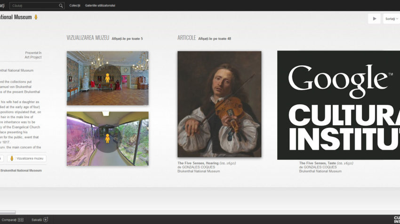The width and height of the screenshot is (400, 224).
Task: Open the nature diorama corridor thumbnail
Action: pyautogui.click(x=108, y=139)
